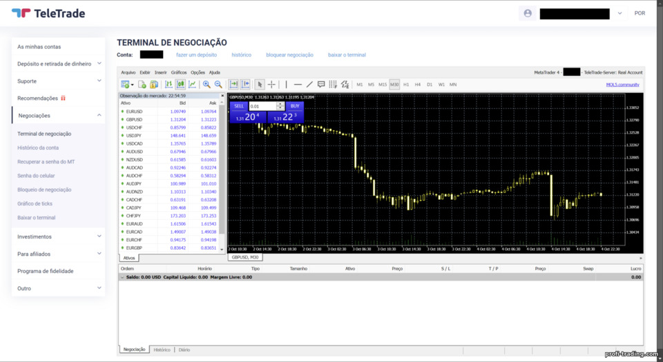The width and height of the screenshot is (663, 362).
Task: Expand the Investimentos section
Action: pyautogui.click(x=99, y=237)
